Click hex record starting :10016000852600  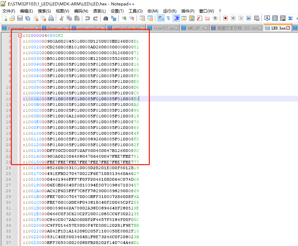coord(81,168)
